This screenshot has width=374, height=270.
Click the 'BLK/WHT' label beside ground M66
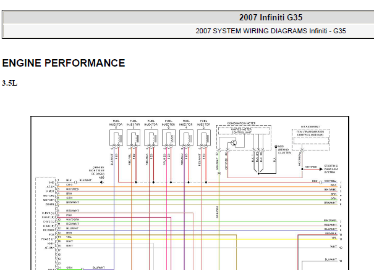pyautogui.click(x=85, y=181)
